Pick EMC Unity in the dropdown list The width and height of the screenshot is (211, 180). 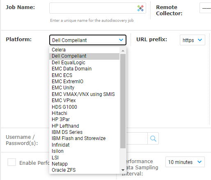(x=85, y=88)
